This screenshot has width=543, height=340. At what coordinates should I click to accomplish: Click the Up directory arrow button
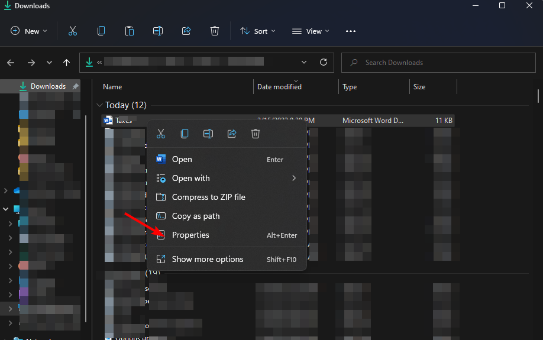(66, 63)
